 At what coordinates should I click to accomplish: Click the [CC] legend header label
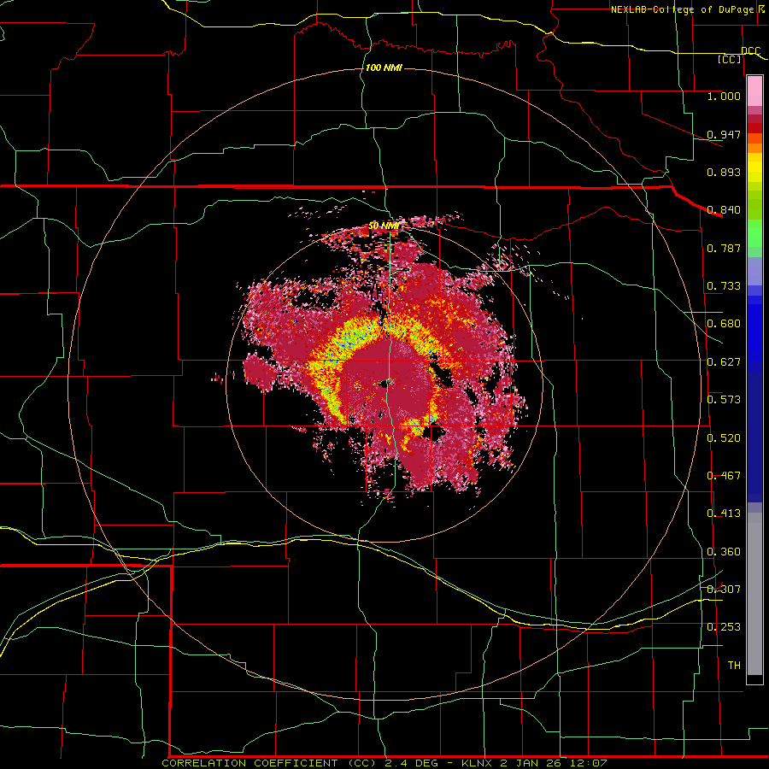point(729,59)
